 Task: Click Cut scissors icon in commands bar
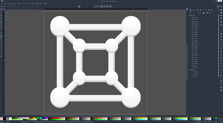coord(221,37)
